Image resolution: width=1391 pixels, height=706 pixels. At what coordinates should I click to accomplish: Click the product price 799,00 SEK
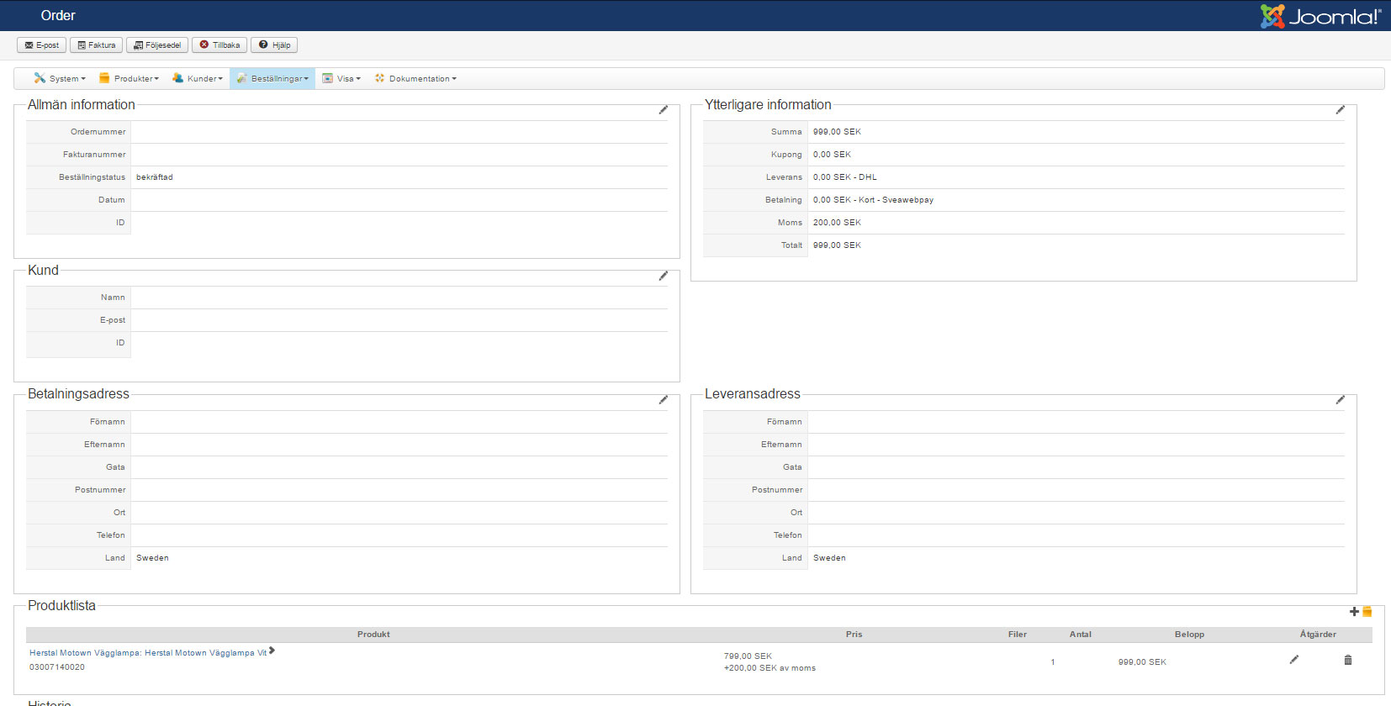(x=748, y=656)
